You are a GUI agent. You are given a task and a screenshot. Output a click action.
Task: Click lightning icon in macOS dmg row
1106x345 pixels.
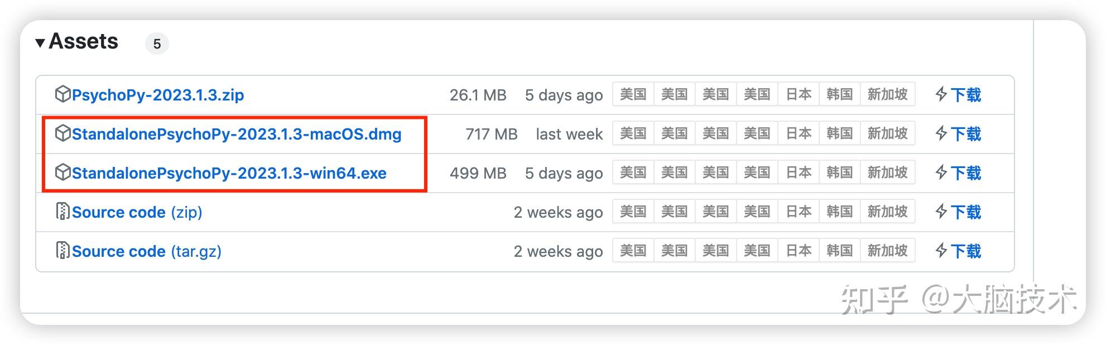tap(941, 133)
